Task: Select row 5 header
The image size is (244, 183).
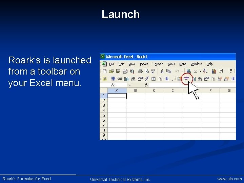Action: [104, 115]
